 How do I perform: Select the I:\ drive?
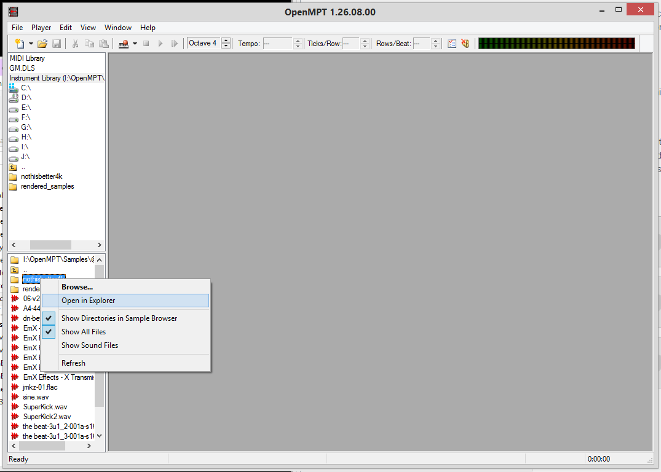(25, 147)
